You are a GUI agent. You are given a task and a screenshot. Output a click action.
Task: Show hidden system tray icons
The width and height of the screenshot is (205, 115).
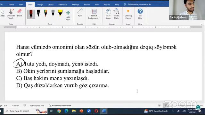click(x=173, y=111)
